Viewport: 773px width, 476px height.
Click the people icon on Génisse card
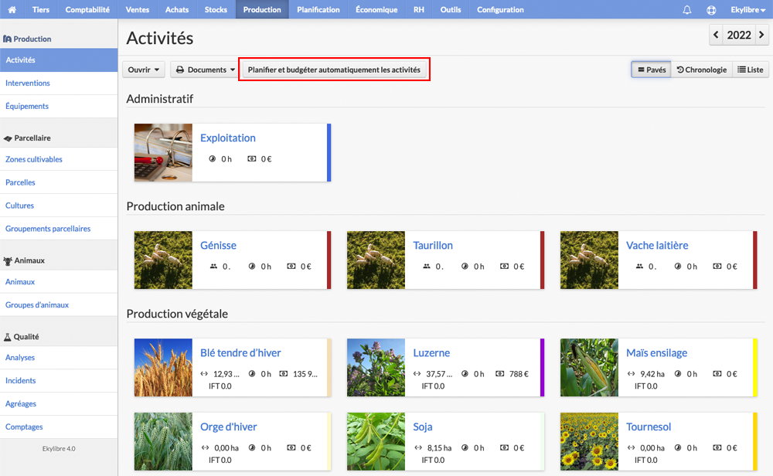point(213,266)
